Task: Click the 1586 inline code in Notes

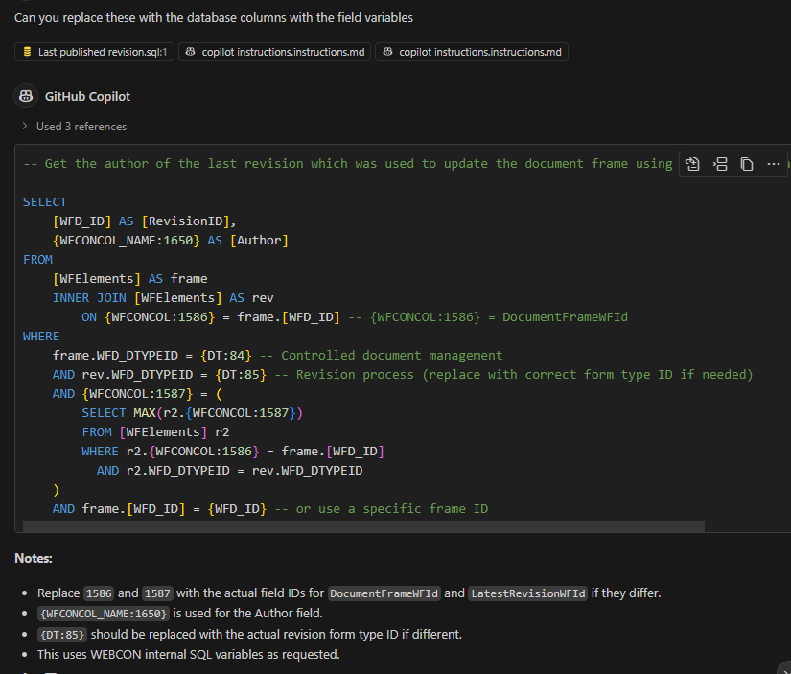Action: (x=99, y=593)
